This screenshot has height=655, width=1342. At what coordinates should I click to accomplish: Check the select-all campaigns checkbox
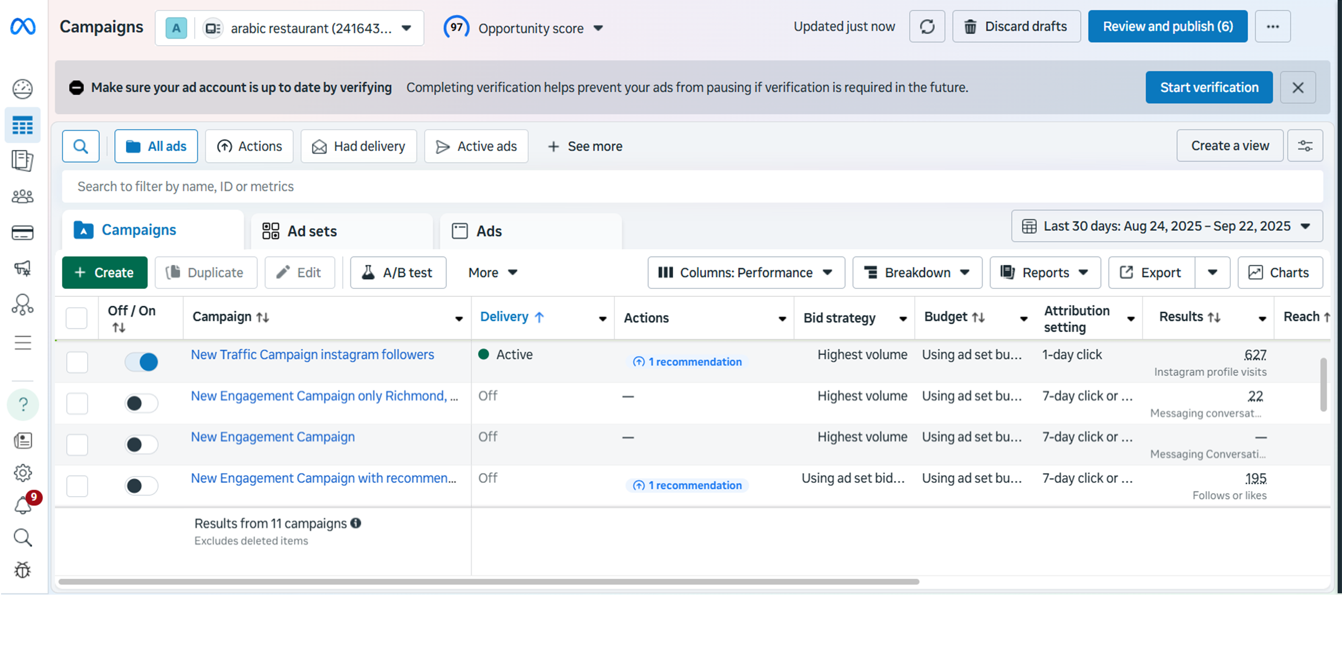pos(77,318)
